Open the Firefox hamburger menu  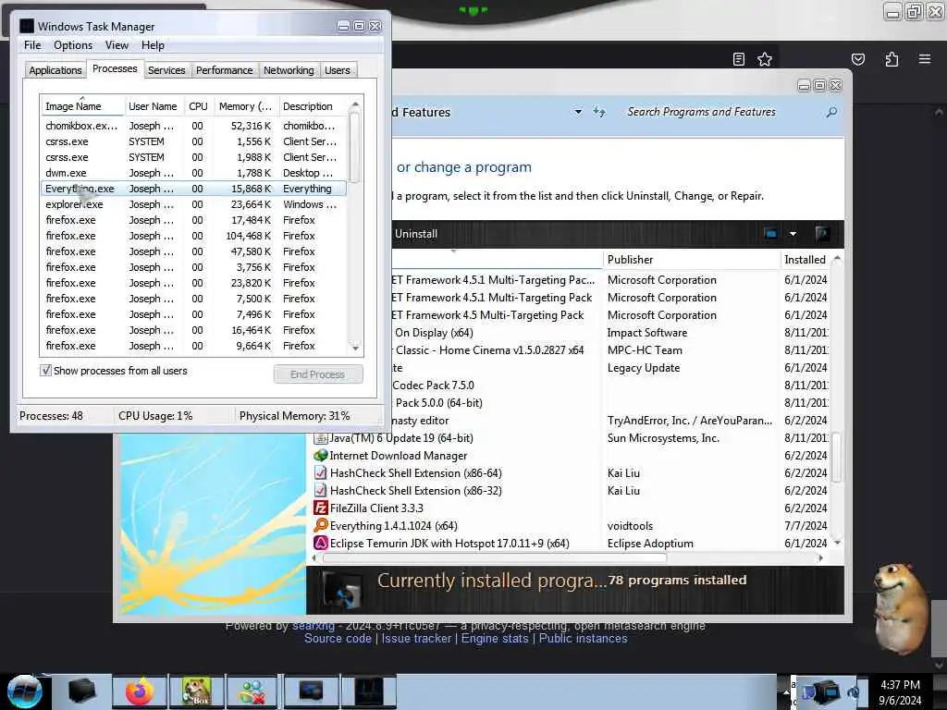click(x=925, y=59)
